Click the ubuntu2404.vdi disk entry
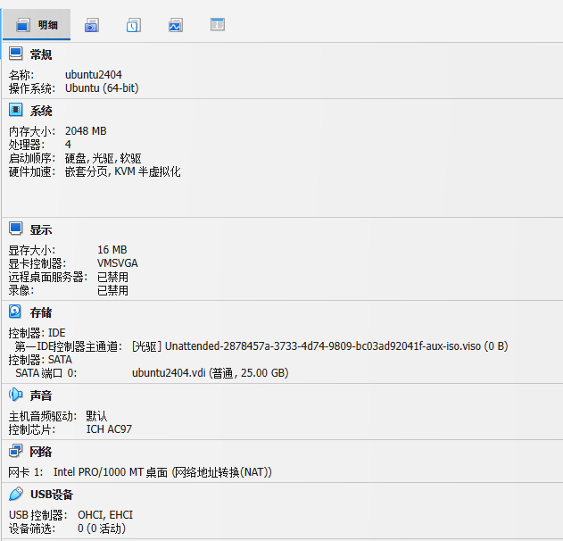Viewport: 563px width, 541px height. 211,373
